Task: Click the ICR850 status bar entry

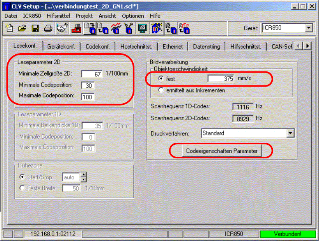Action: (234, 234)
